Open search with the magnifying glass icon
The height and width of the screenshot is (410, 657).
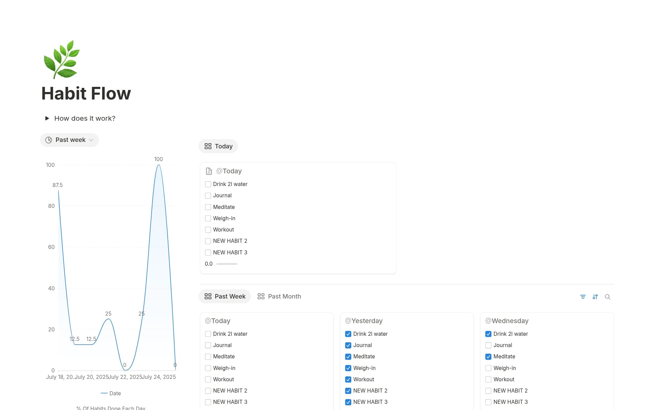click(608, 297)
